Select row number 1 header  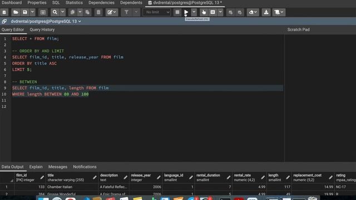[x=7, y=187]
